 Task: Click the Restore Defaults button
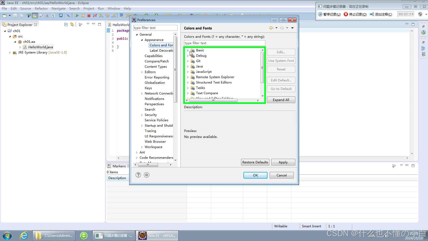255,162
